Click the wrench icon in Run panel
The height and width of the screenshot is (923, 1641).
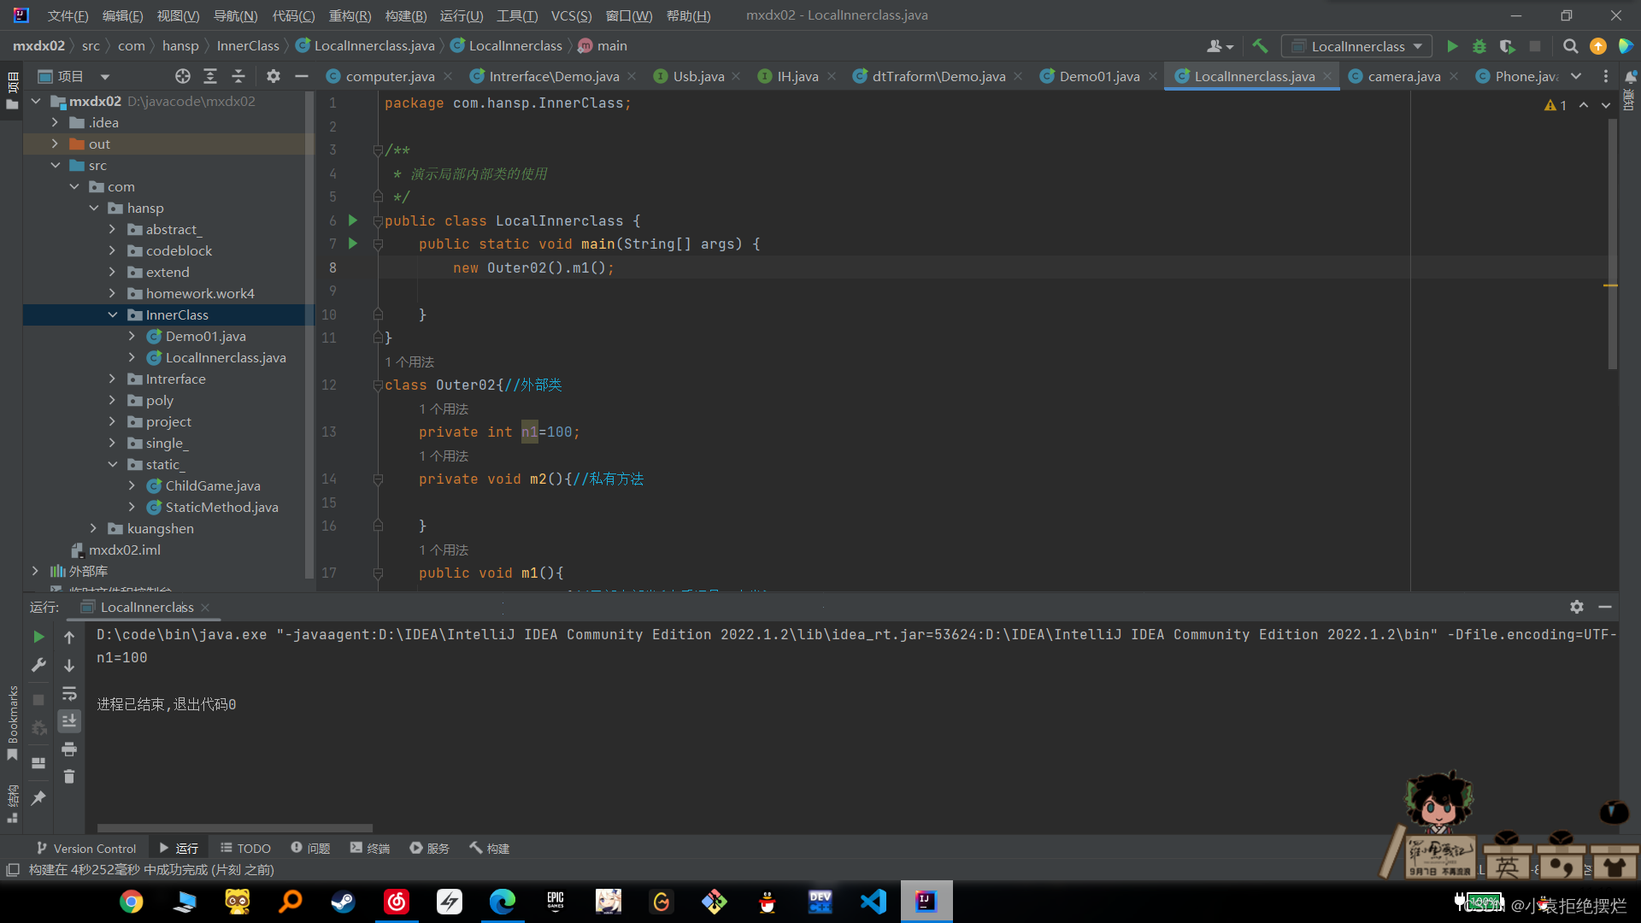click(x=38, y=665)
